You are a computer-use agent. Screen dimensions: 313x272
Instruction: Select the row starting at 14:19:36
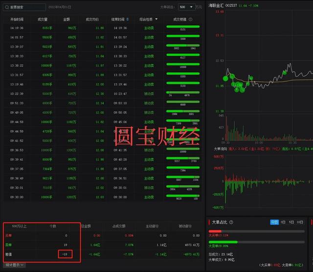click(x=102, y=28)
